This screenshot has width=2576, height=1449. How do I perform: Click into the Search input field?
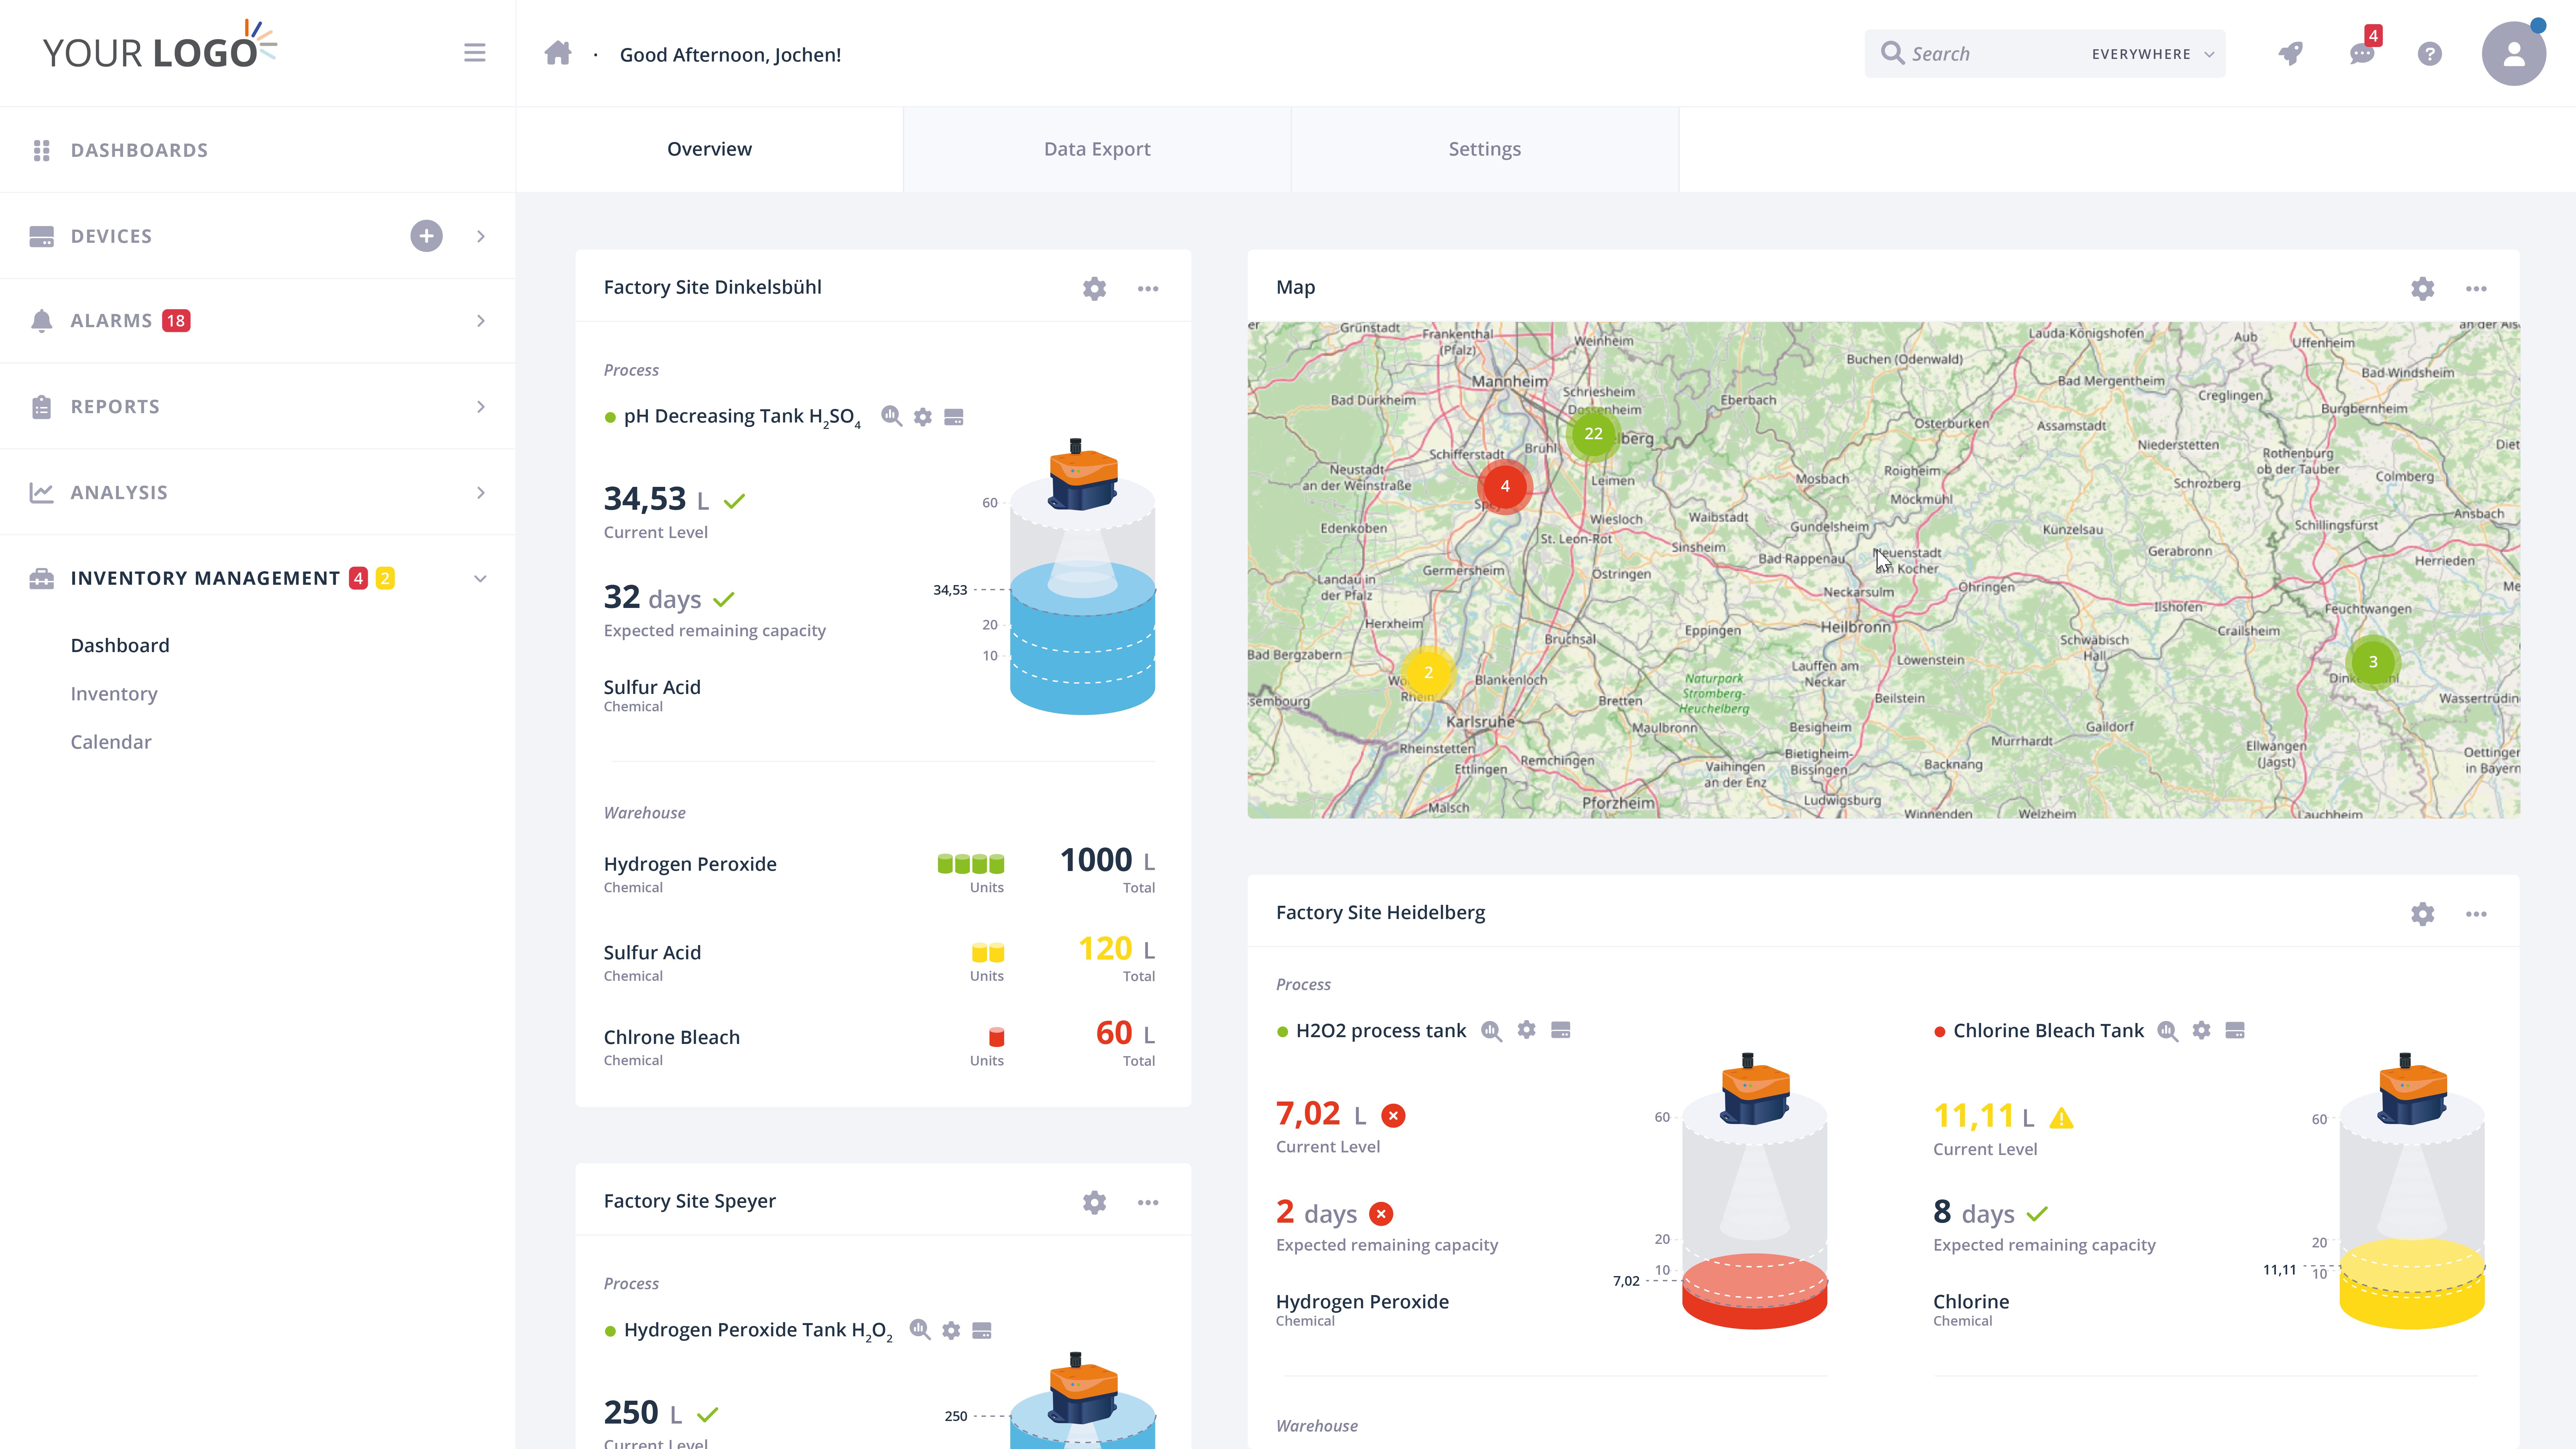[1990, 54]
